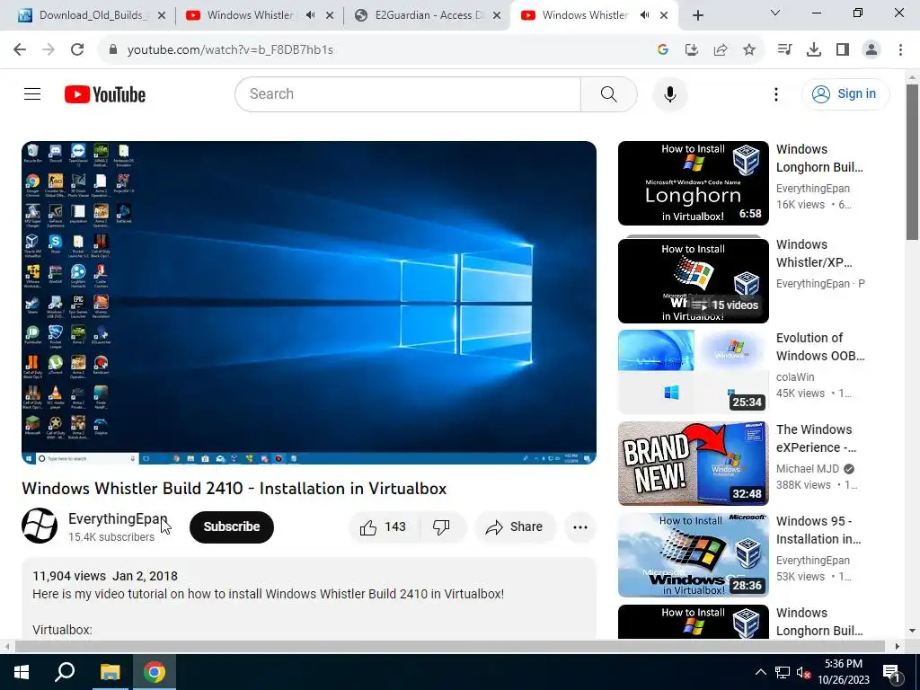
Task: Click the address bar URL
Action: tap(230, 50)
